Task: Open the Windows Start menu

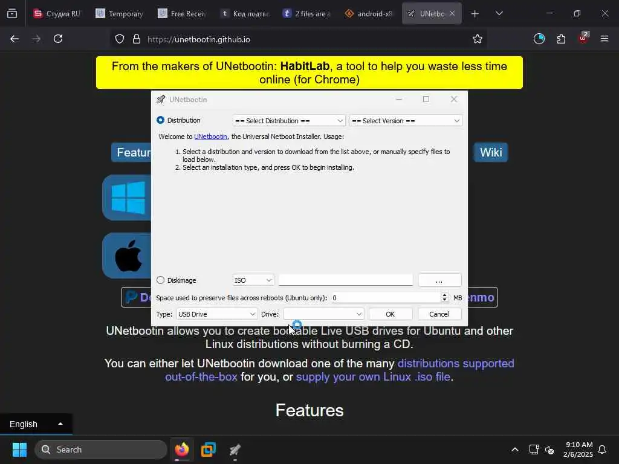Action: tap(19, 449)
